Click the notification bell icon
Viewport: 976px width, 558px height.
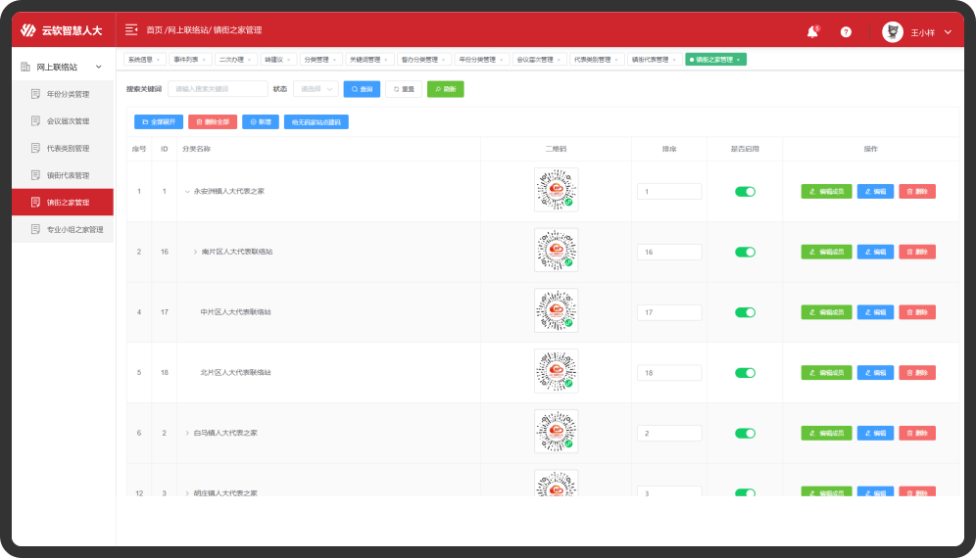click(811, 32)
